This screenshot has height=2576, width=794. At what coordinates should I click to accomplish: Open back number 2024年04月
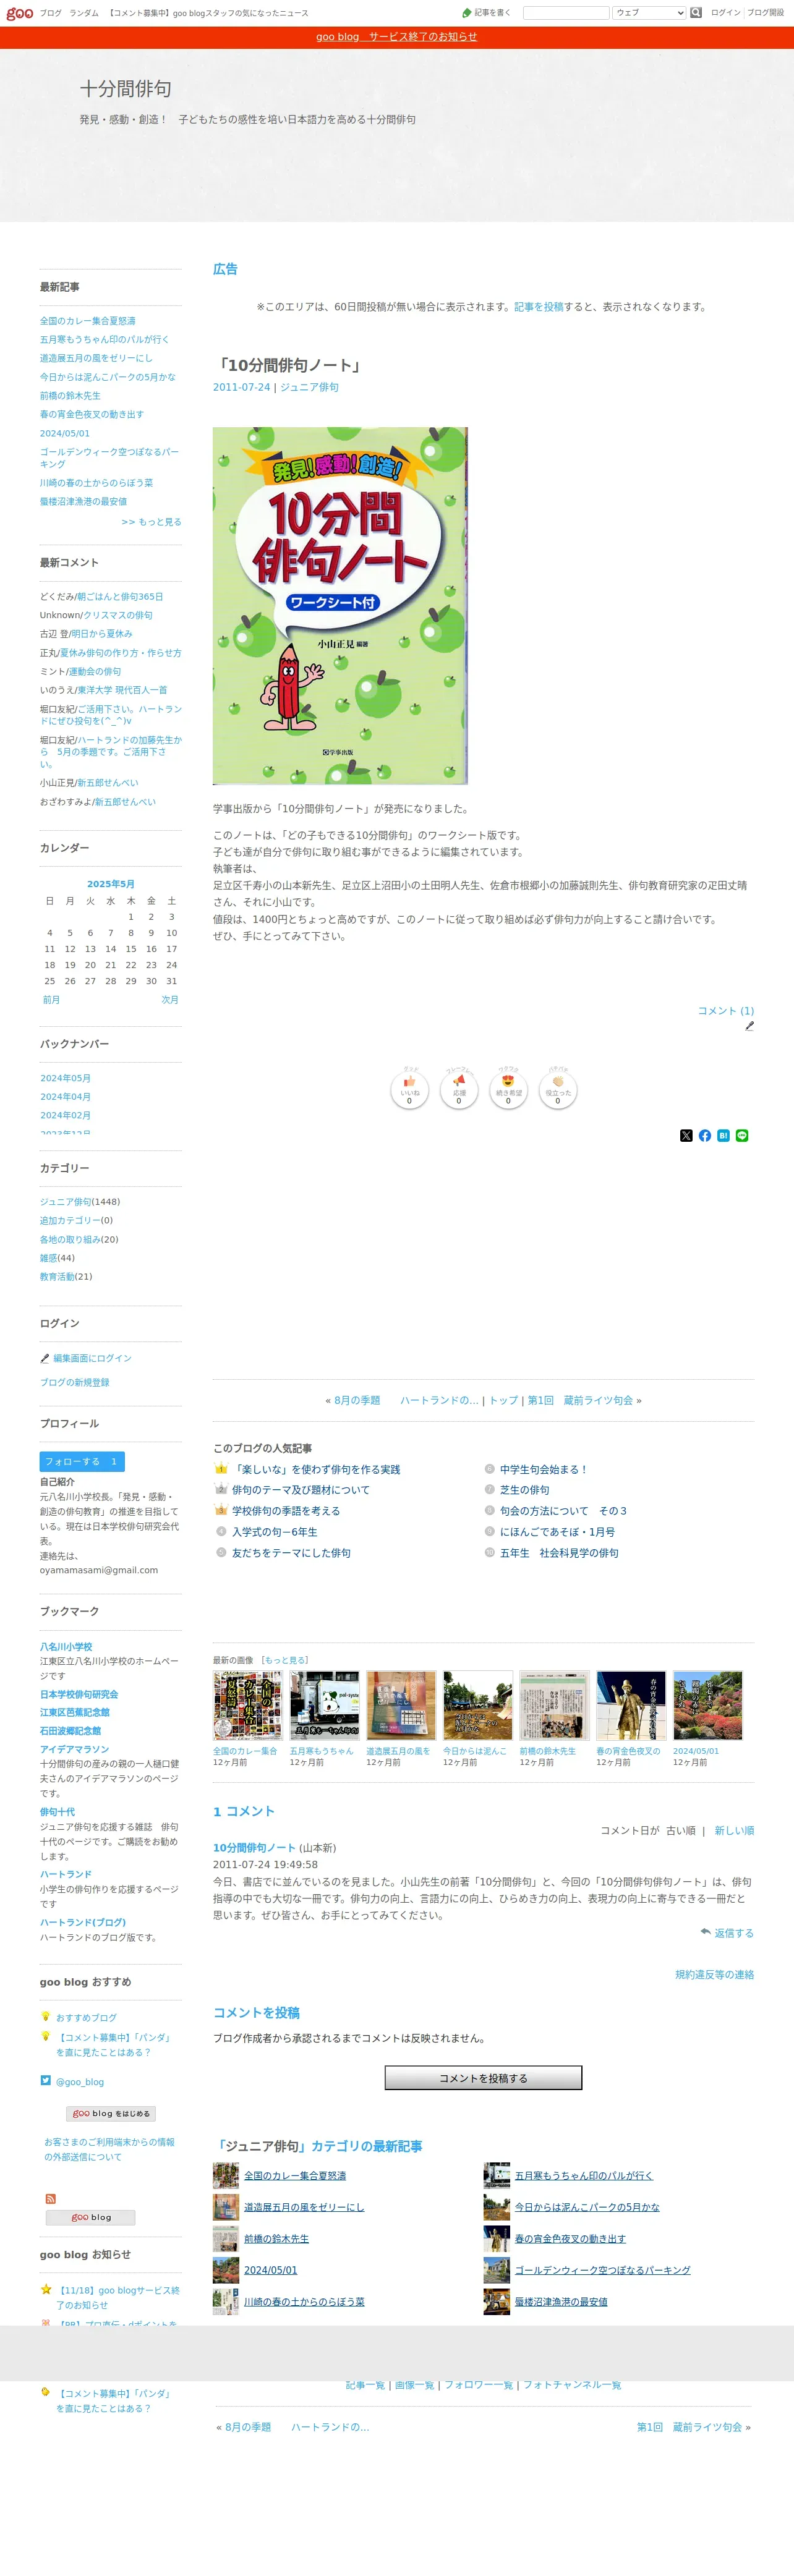pyautogui.click(x=65, y=1097)
